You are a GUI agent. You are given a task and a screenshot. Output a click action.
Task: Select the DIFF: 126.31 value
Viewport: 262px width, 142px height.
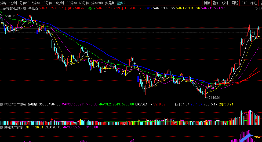[34, 127]
